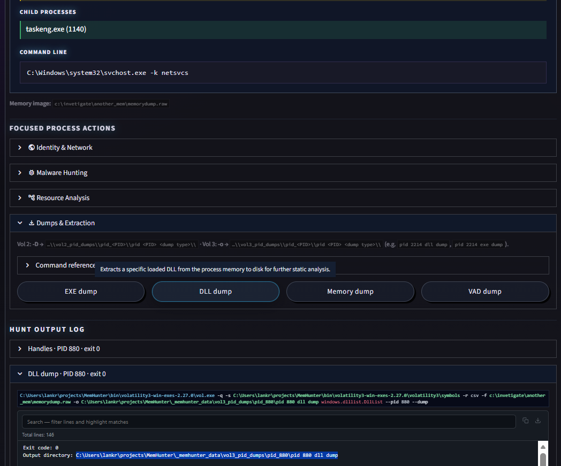The width and height of the screenshot is (561, 466).
Task: Collapse the Dumps & Extraction section
Action: [x=283, y=223]
